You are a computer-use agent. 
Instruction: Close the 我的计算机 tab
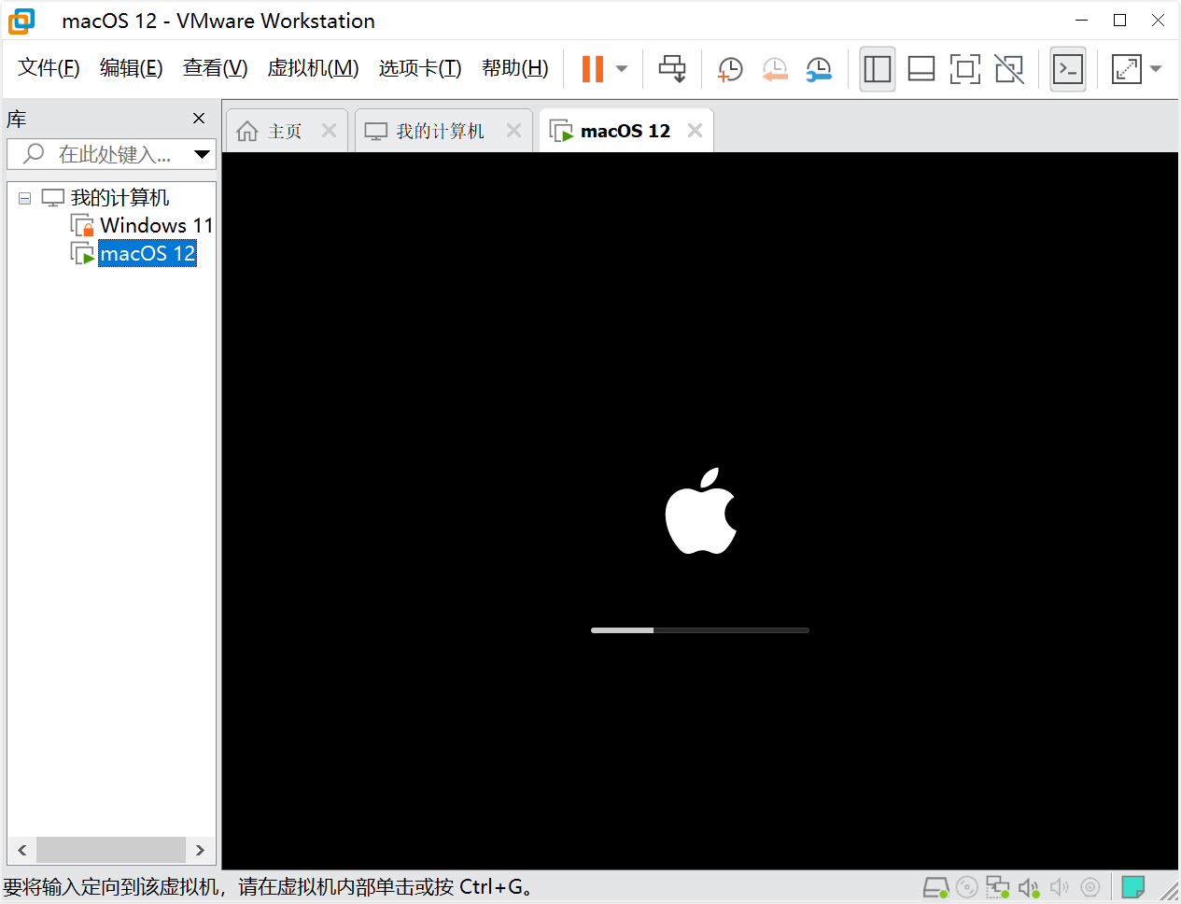[x=513, y=131]
